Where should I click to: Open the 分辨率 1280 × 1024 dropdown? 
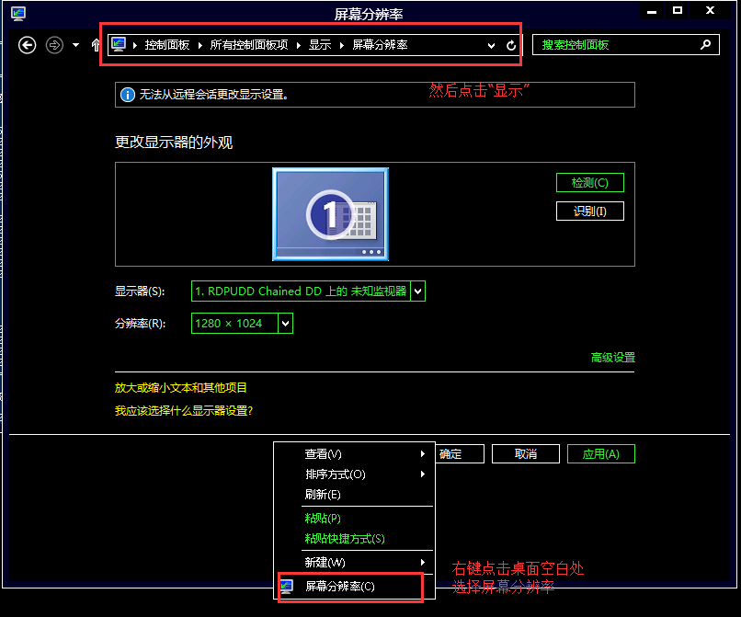tap(285, 323)
